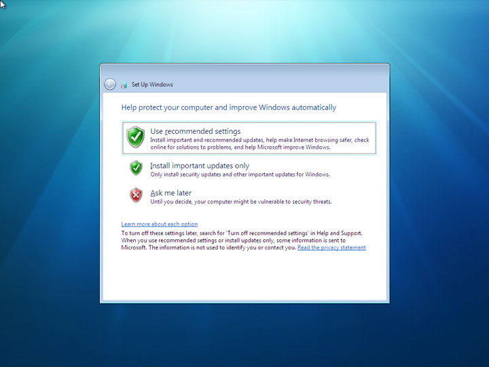Click the Only install security updates description
The height and width of the screenshot is (367, 489).
pyautogui.click(x=240, y=175)
